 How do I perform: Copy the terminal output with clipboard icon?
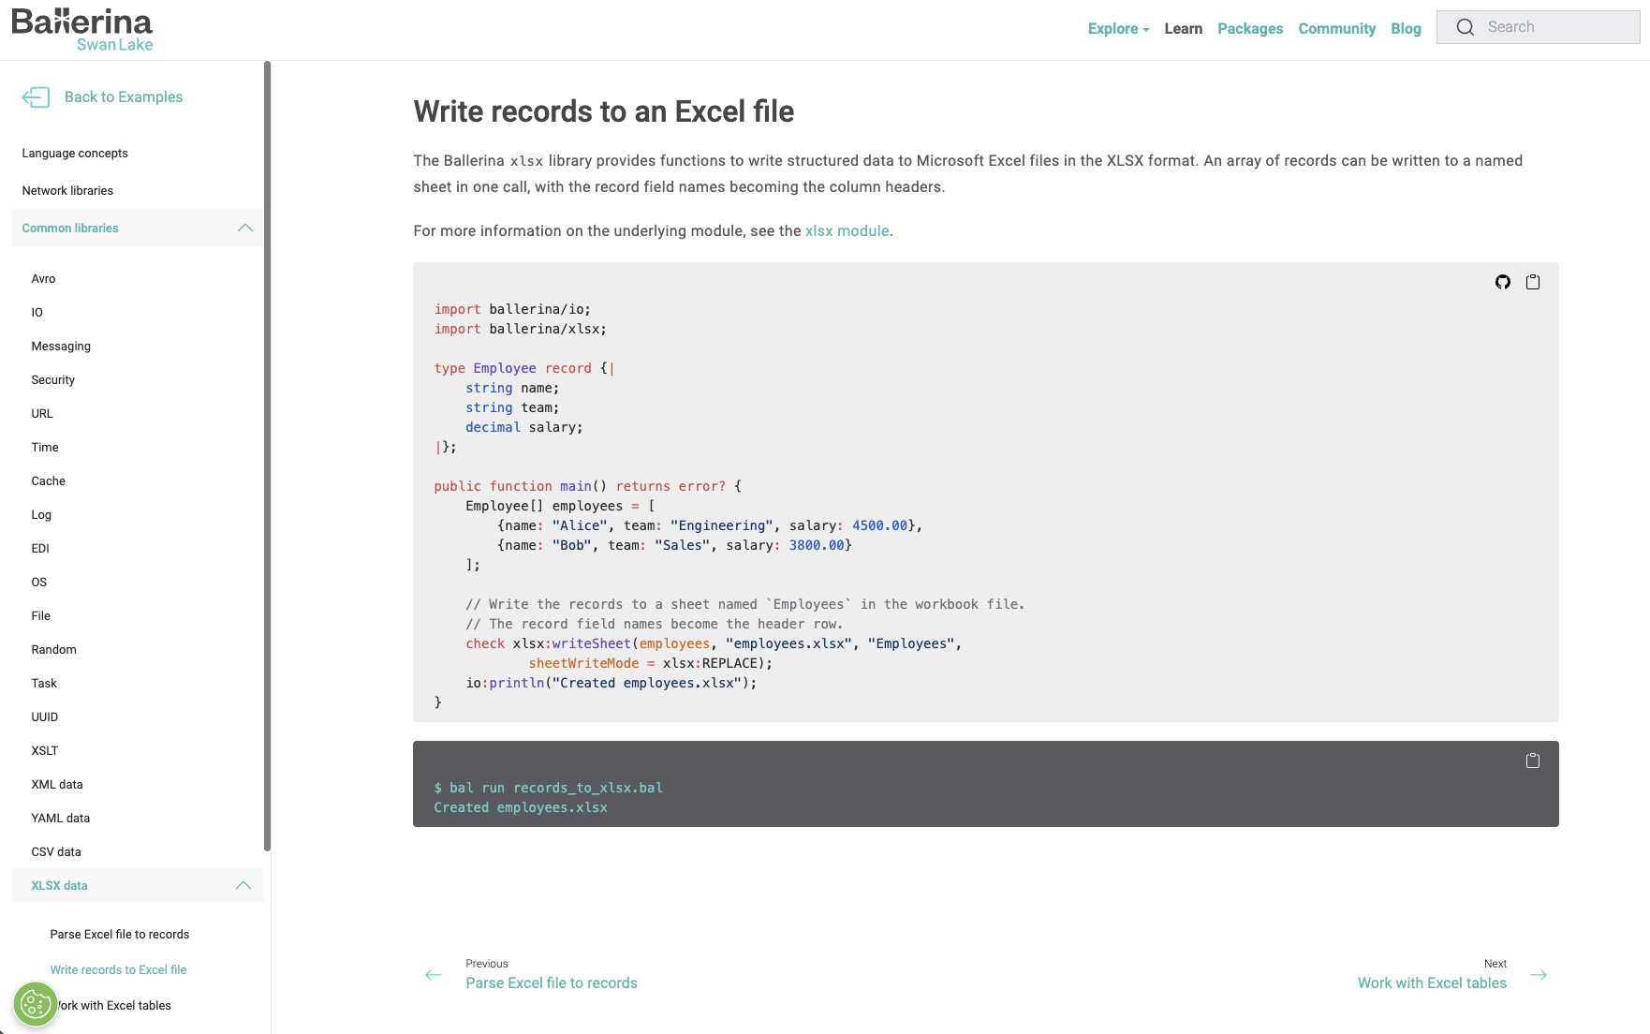(x=1533, y=761)
